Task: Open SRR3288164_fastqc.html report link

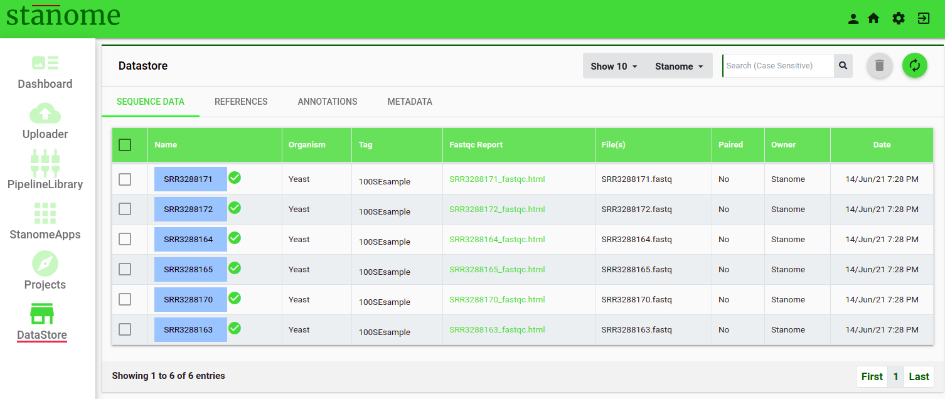Action: click(x=497, y=240)
